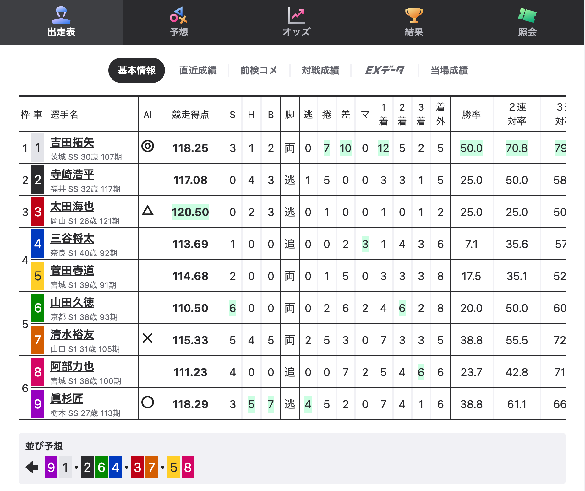585x491 pixels.
Task: Click the 栃木 SS 27歳 113期 text
Action: (85, 413)
